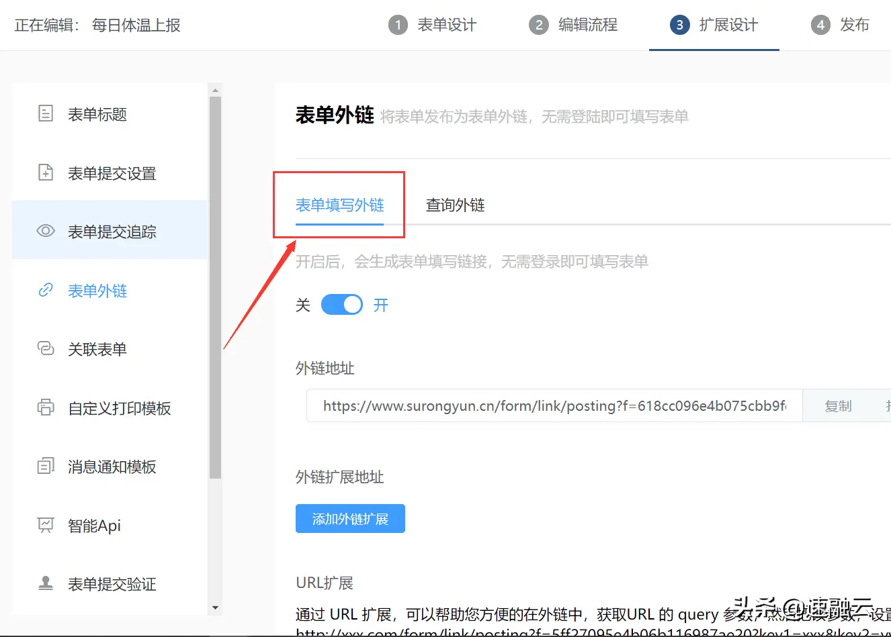Click the link chain icon beside 表单外链

point(46,290)
